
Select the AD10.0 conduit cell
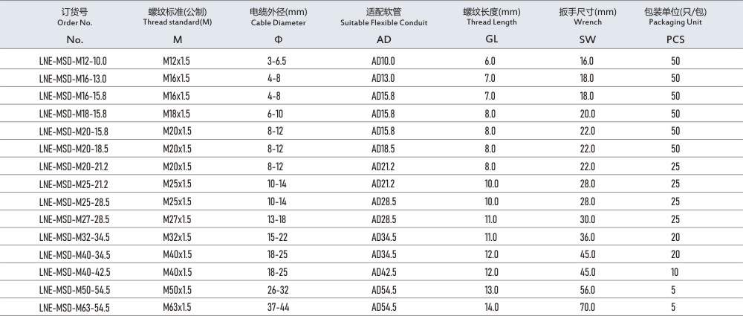coord(382,61)
